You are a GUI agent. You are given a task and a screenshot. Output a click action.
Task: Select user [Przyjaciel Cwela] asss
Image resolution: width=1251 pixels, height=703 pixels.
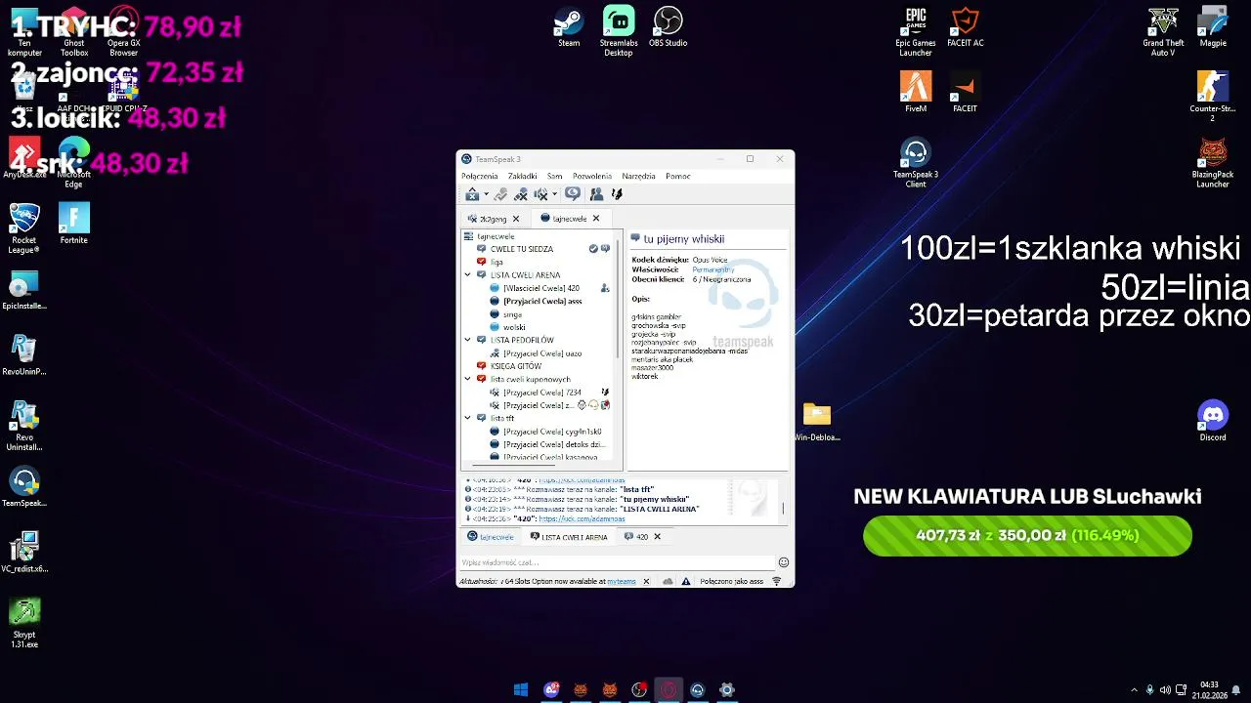(542, 301)
